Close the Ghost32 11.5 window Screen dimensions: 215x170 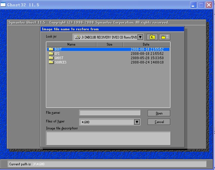[x=209, y=5]
